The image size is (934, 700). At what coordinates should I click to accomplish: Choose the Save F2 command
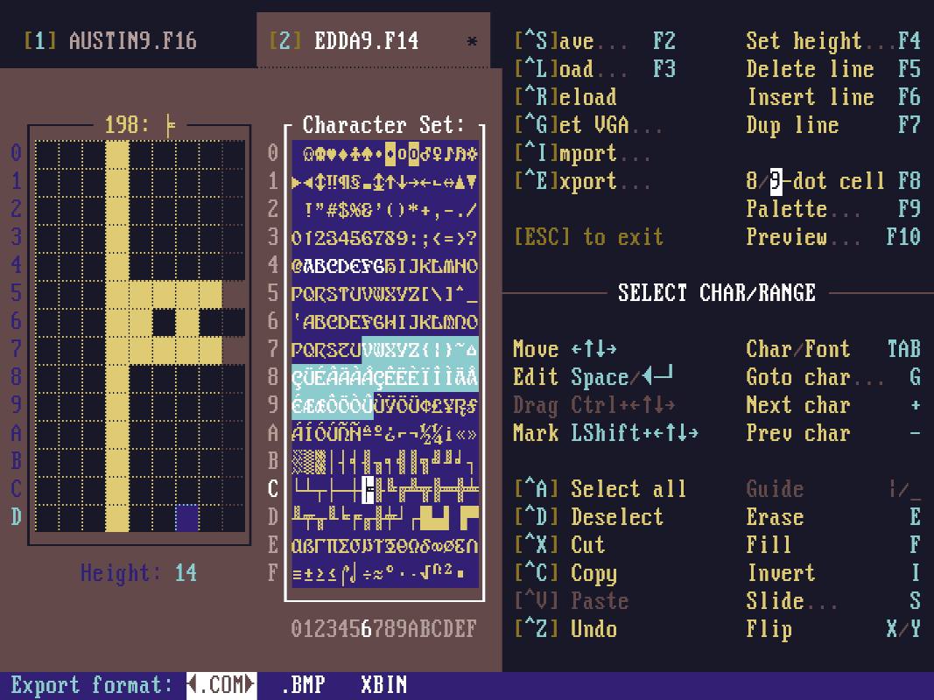tap(595, 40)
